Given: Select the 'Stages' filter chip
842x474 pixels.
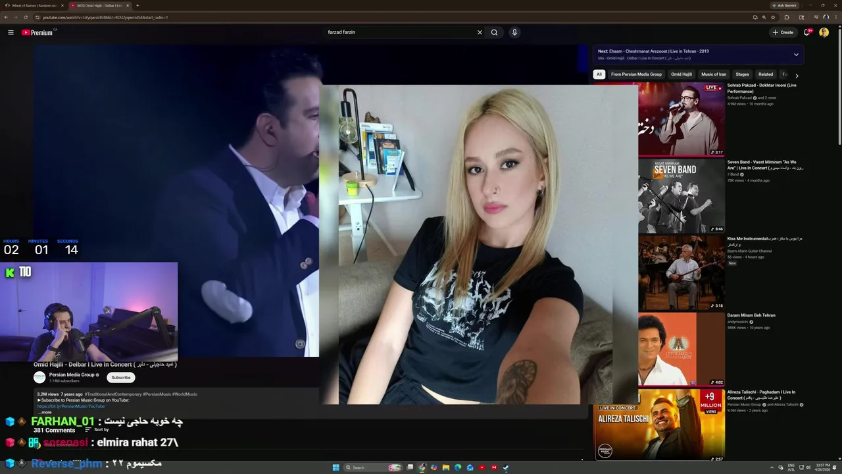Looking at the screenshot, I should [x=742, y=74].
